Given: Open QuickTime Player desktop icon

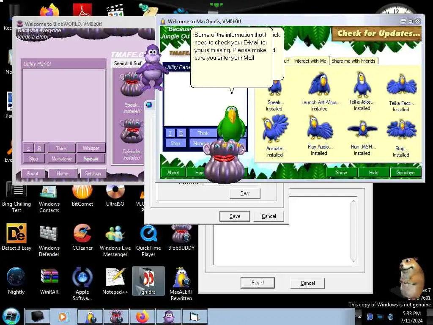Looking at the screenshot, I should click(x=148, y=240).
